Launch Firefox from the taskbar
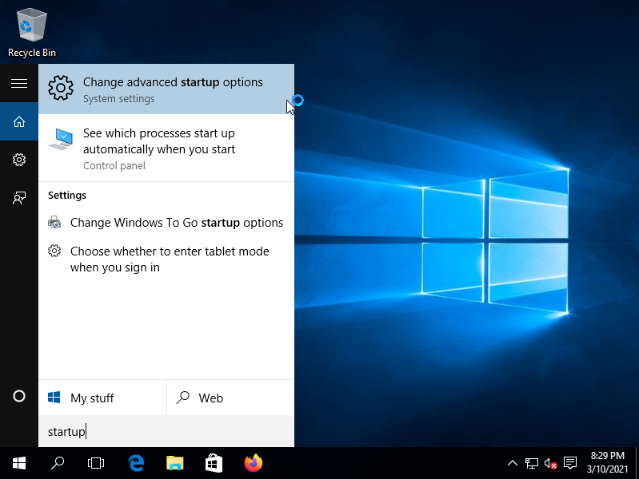Viewport: 639px width, 479px height. coord(254,462)
